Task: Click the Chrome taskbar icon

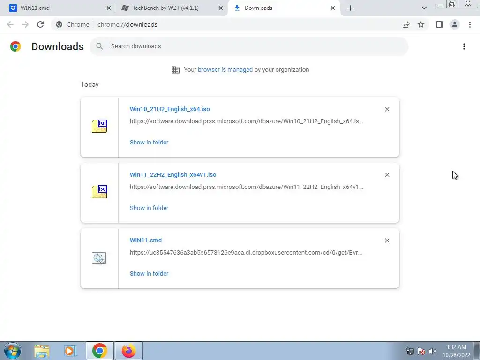Action: coord(99,351)
